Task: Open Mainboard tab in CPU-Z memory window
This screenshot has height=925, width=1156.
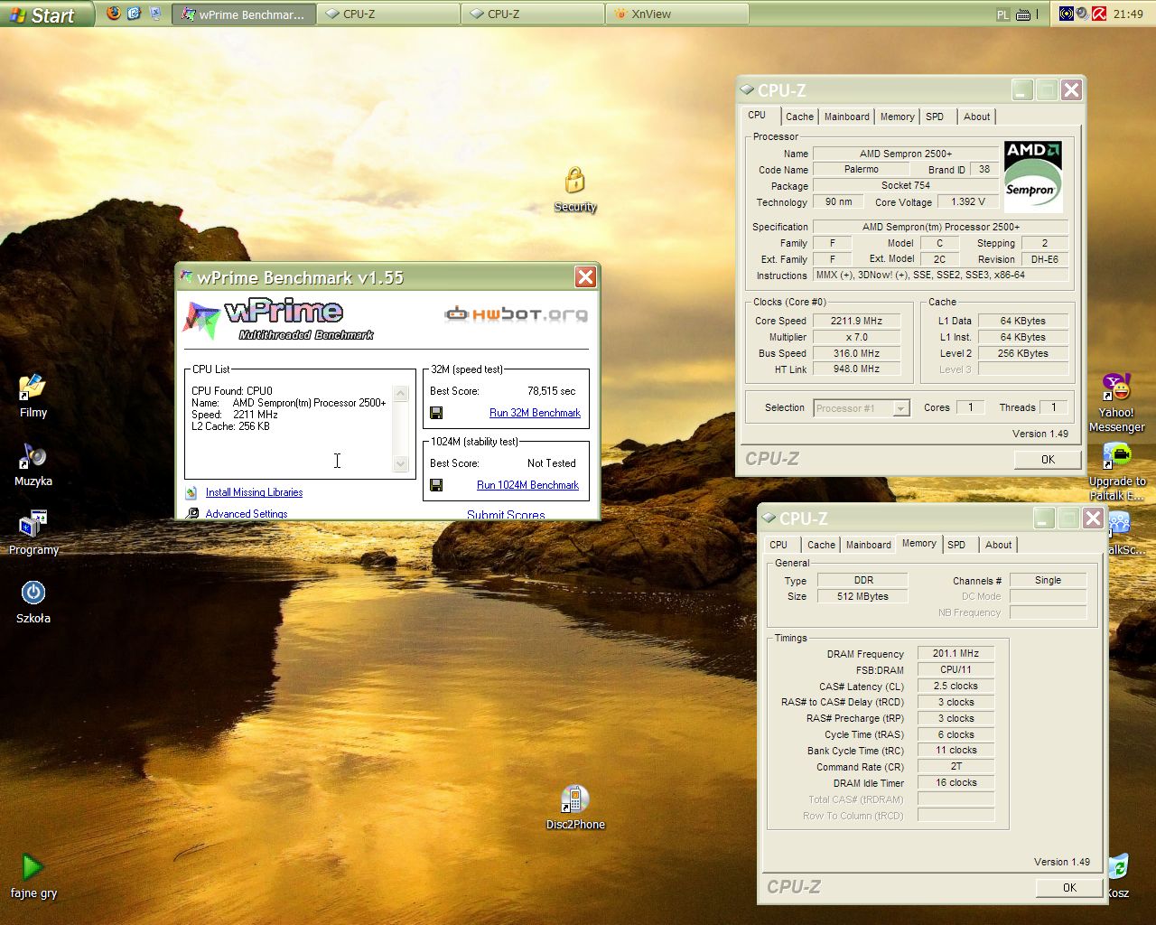Action: (x=869, y=545)
